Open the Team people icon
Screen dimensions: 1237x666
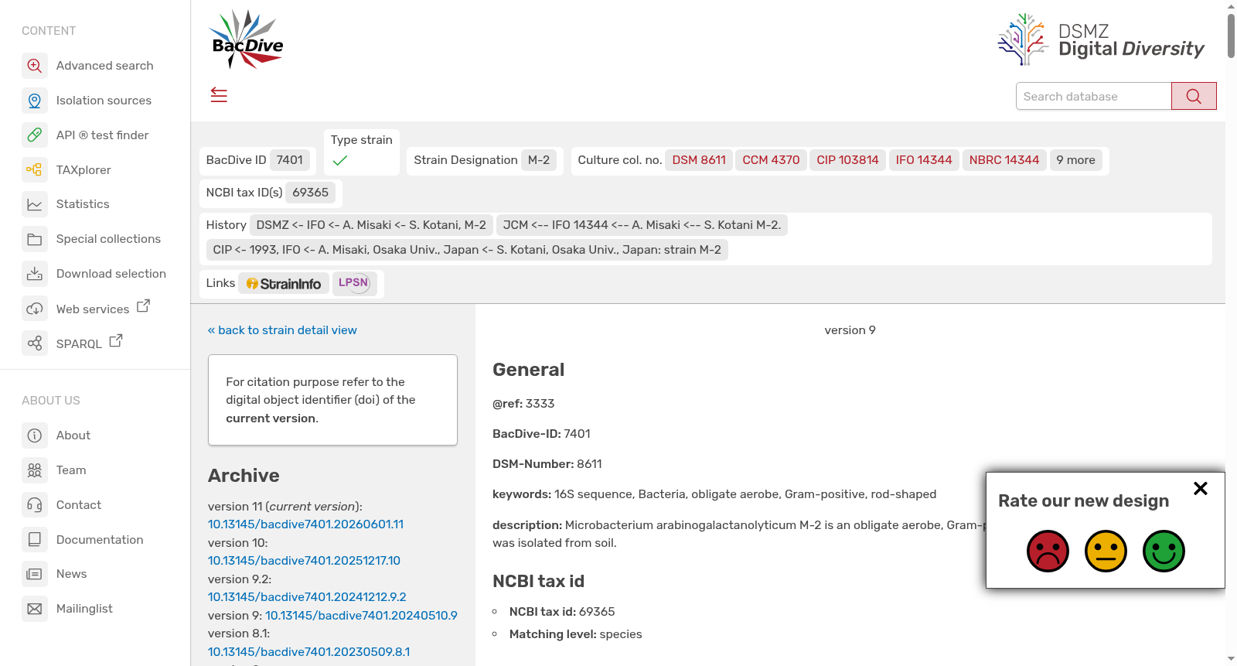[x=35, y=470]
